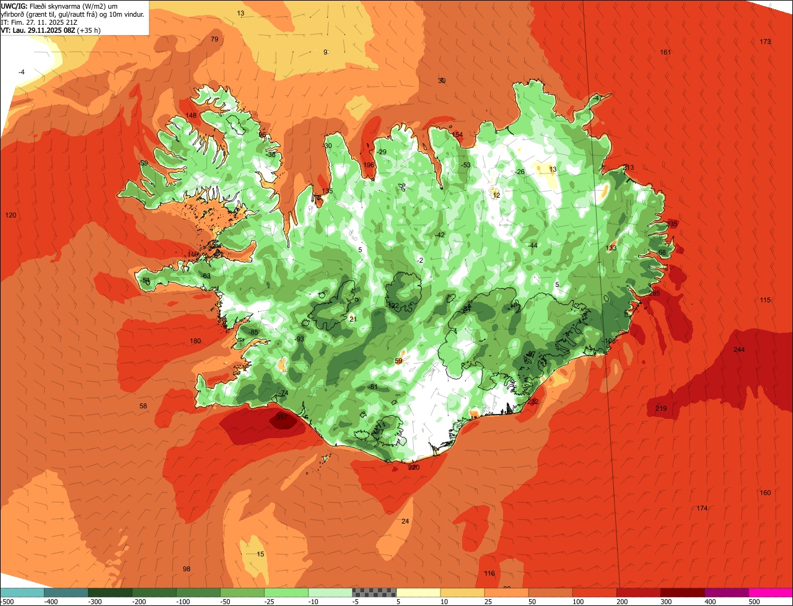Image resolution: width=793 pixels, height=606 pixels.
Task: Click the map value '244'
Action: [738, 349]
